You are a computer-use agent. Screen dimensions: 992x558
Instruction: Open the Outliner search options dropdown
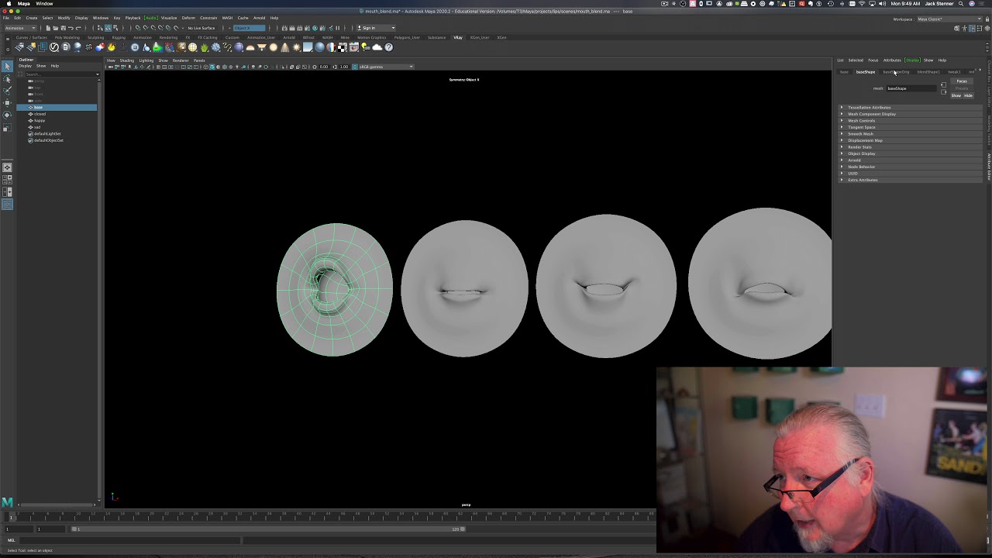(97, 74)
